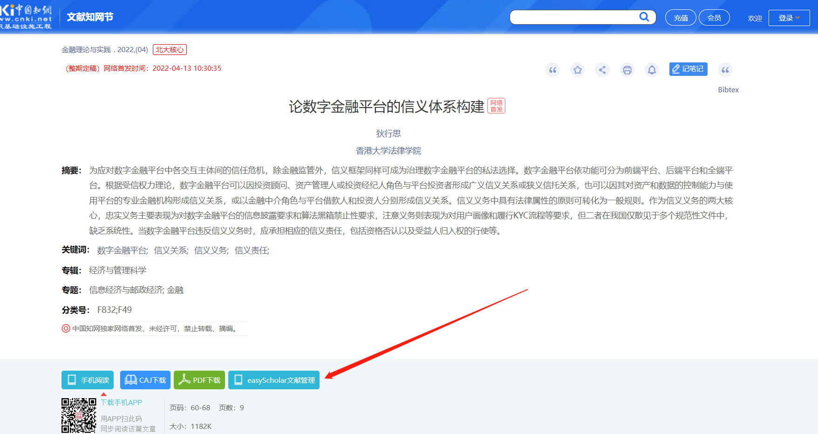Image resolution: width=818 pixels, height=434 pixels.
Task: Click the 北大核心 tag
Action: tap(170, 50)
